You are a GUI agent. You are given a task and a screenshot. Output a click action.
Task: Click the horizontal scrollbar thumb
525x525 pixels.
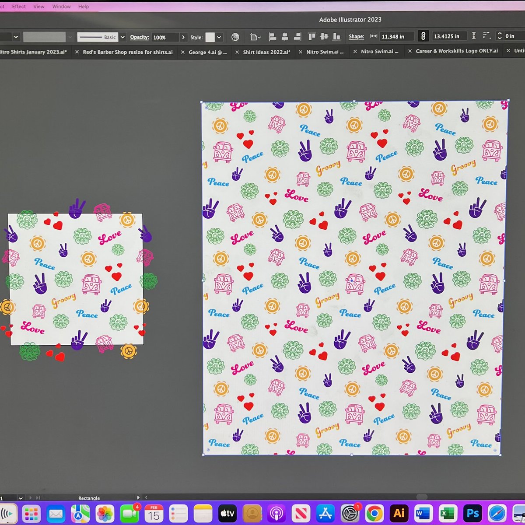pyautogui.click(x=422, y=497)
